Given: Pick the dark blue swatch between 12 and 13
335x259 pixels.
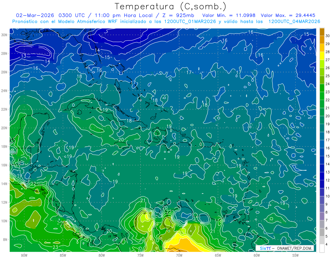Looking at the screenshot, I should tap(322, 176).
